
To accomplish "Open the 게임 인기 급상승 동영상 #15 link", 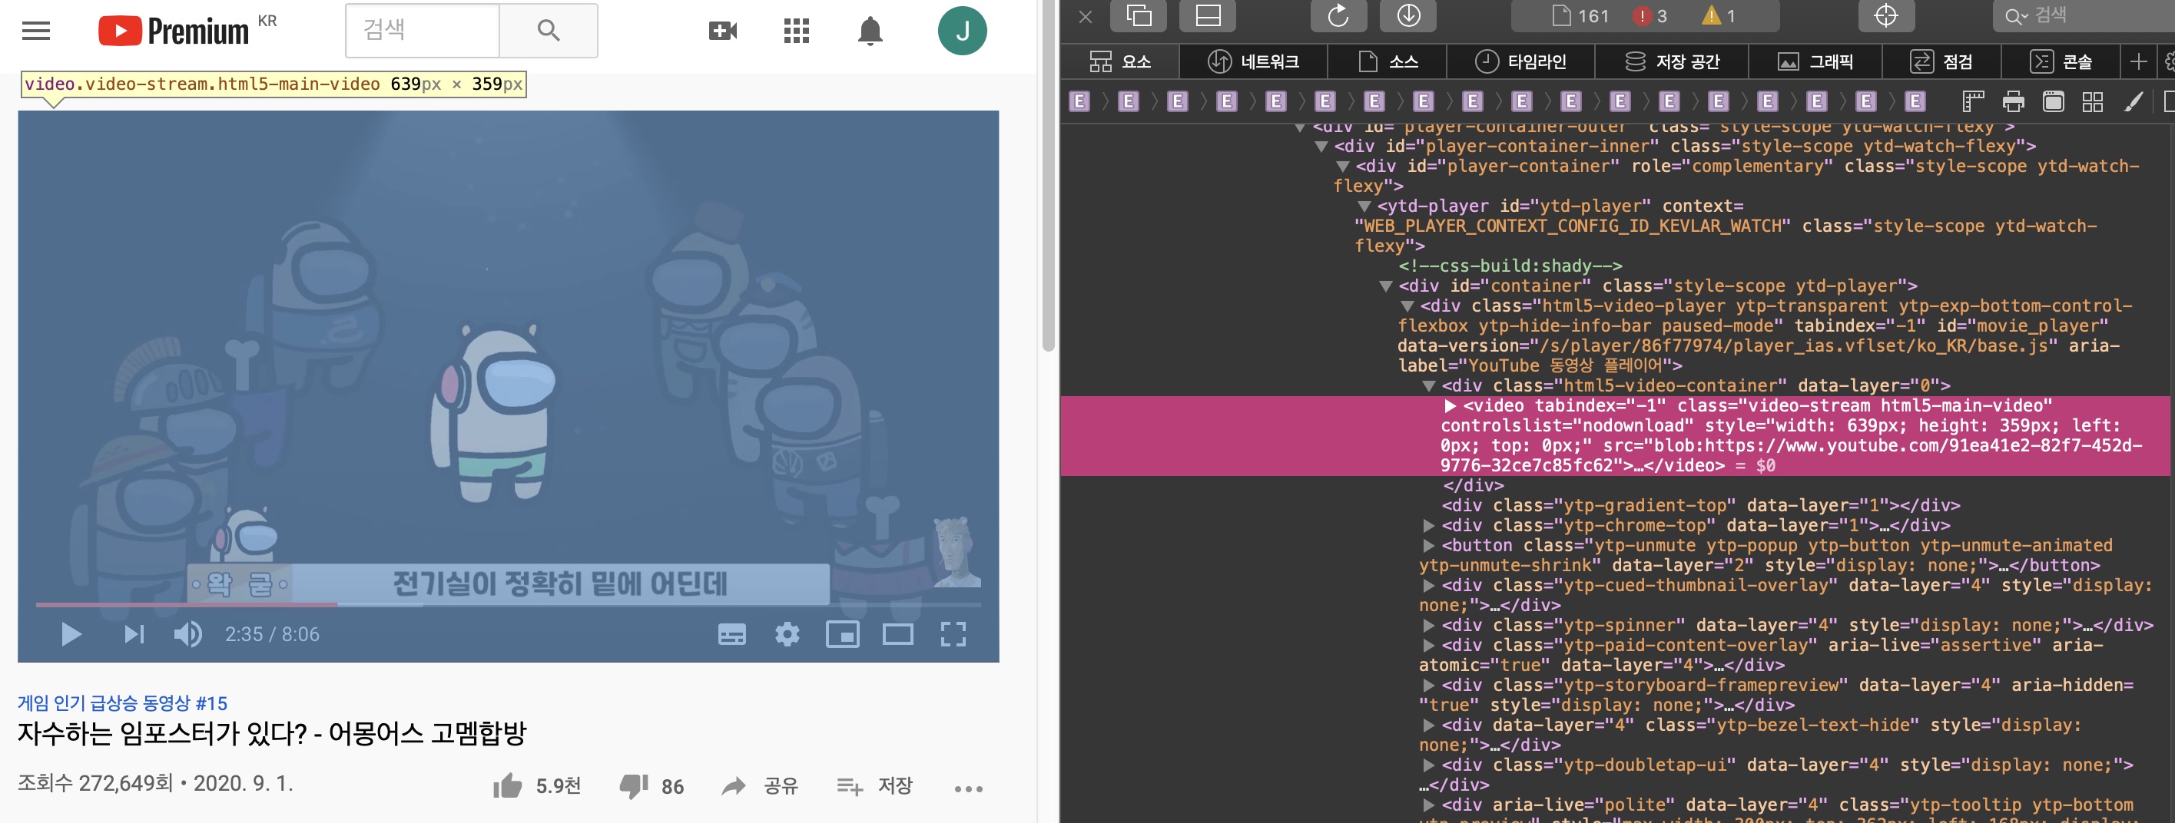I will click(x=122, y=703).
